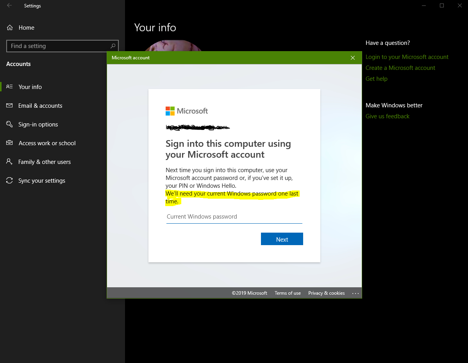This screenshot has height=363, width=468.
Task: Click the Have a question? heading
Action: [x=388, y=43]
